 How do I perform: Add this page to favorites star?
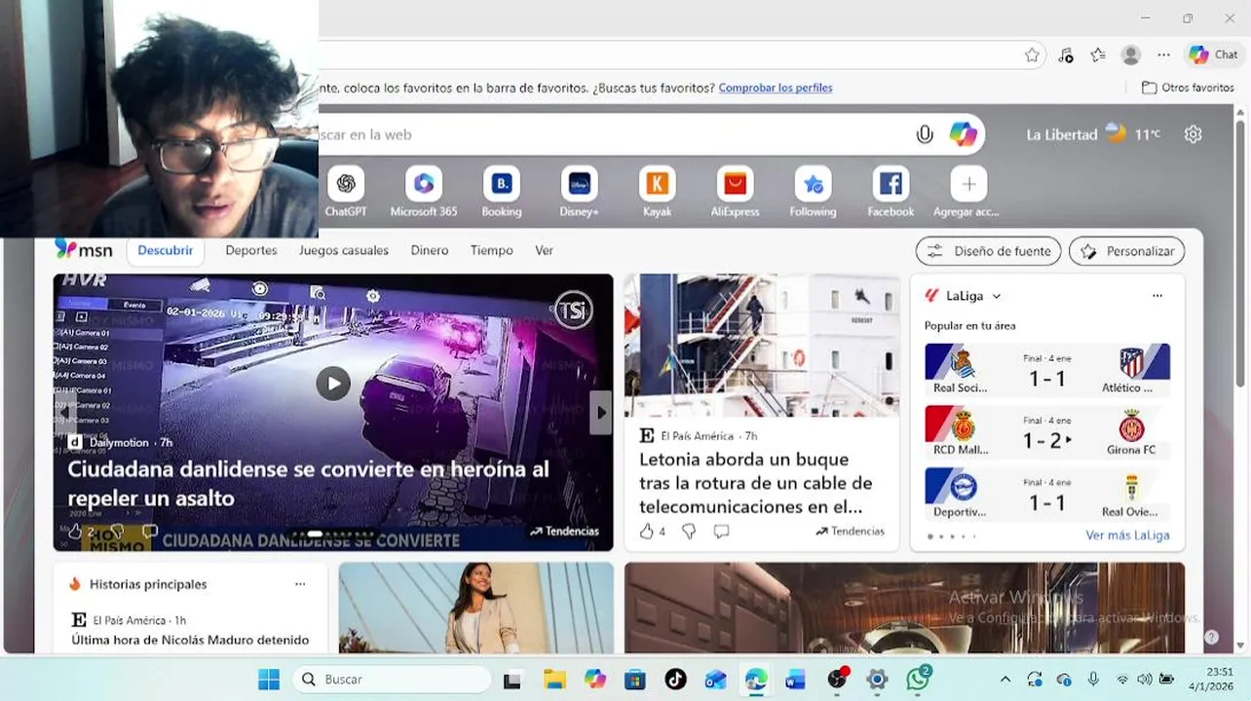[1032, 55]
